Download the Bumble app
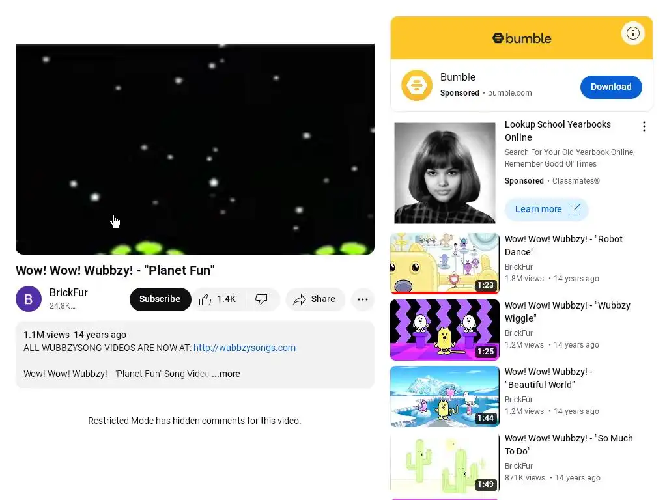This screenshot has width=667, height=500. click(x=611, y=87)
